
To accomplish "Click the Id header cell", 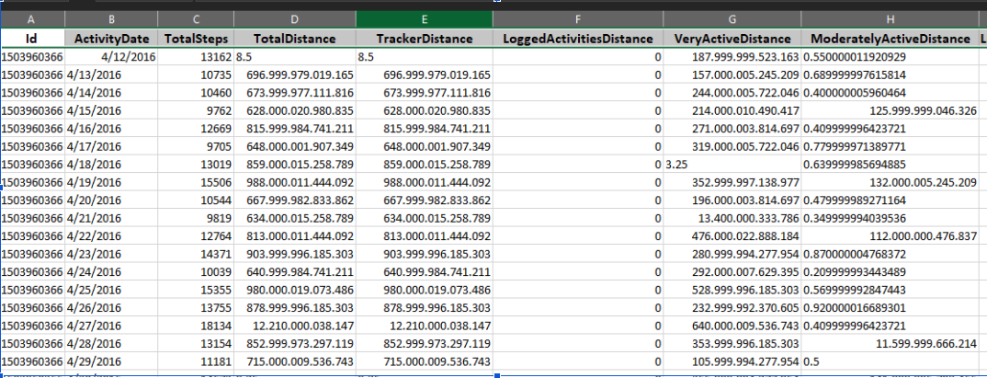I will 32,39.
